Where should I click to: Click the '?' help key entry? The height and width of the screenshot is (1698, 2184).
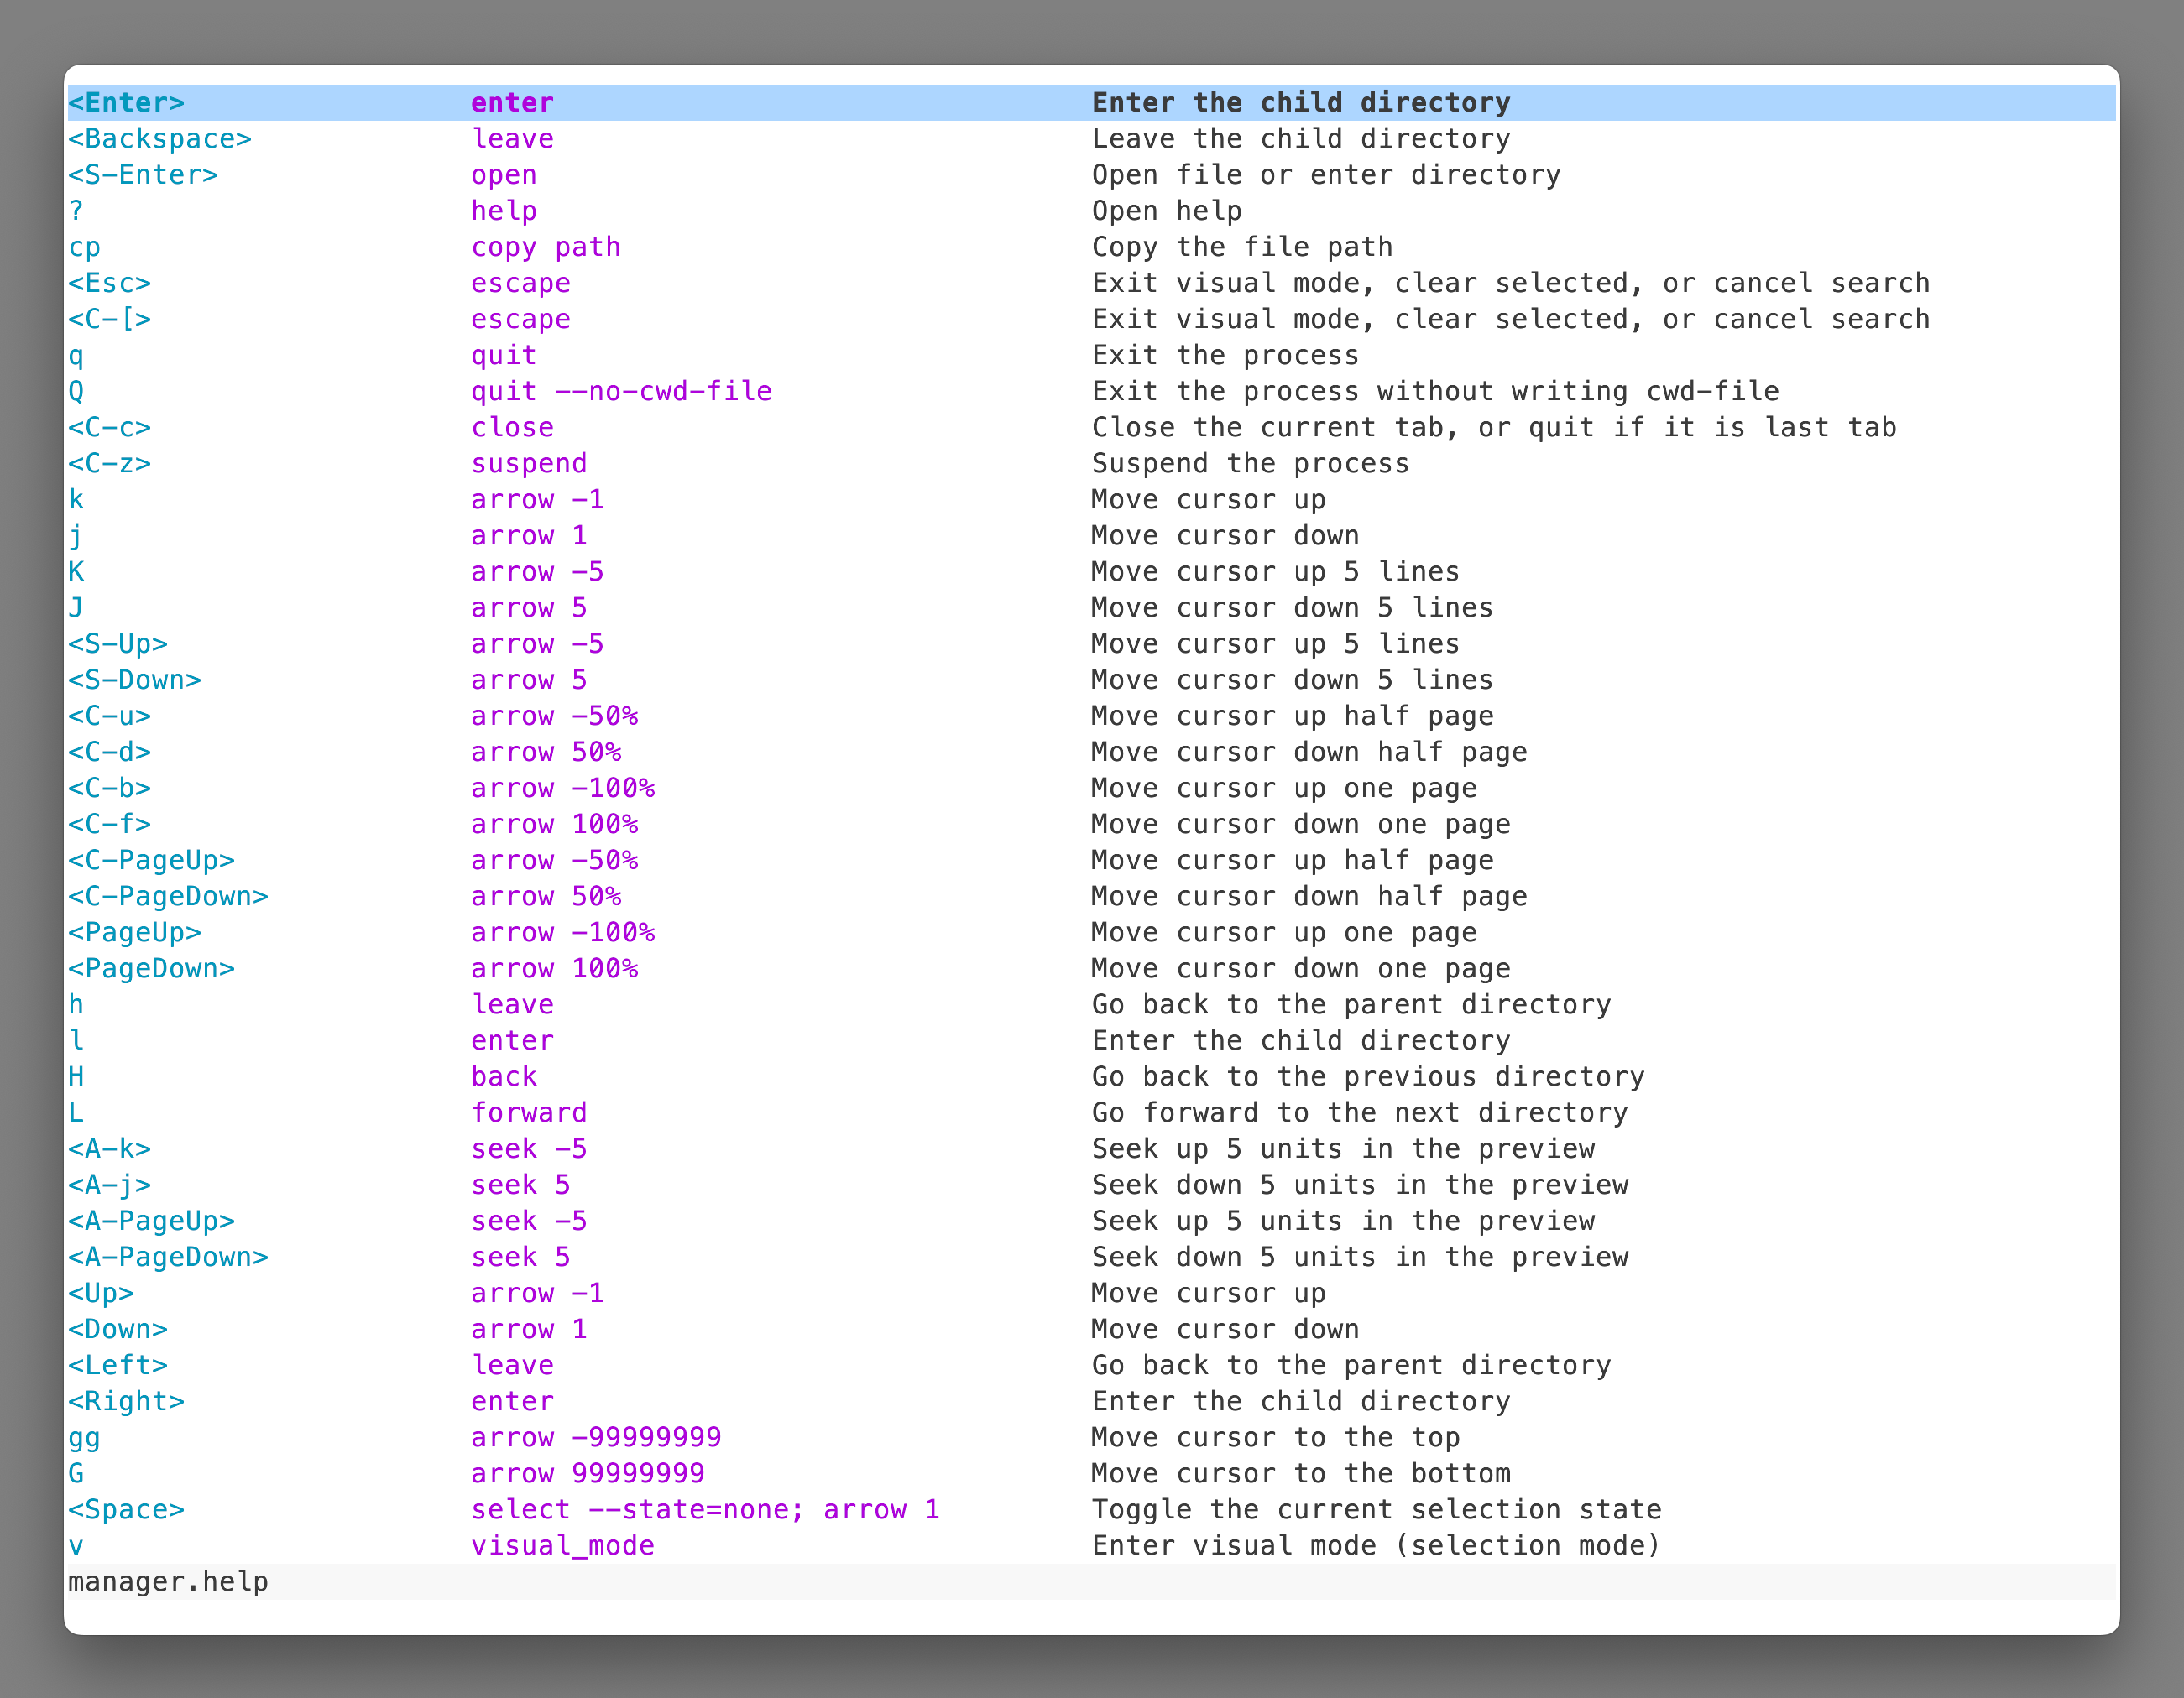coord(76,211)
